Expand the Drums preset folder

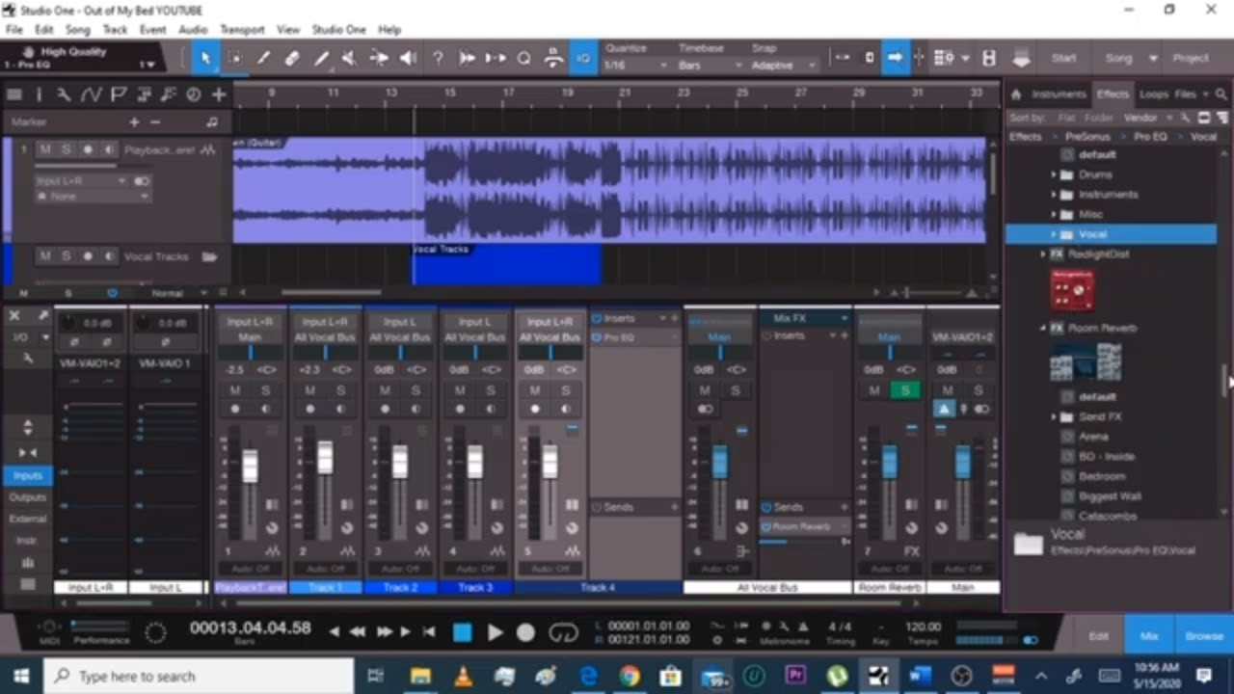[1054, 174]
